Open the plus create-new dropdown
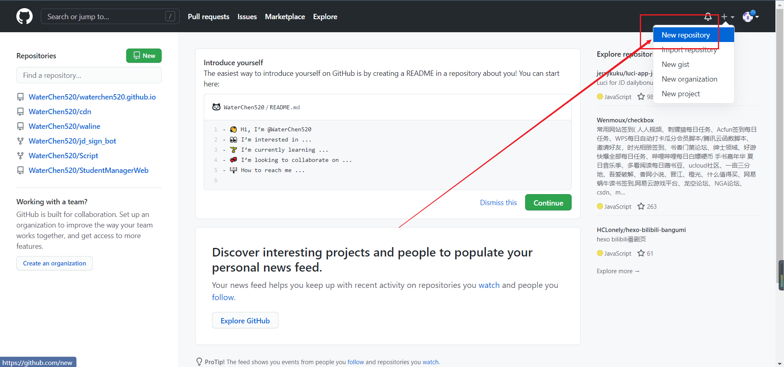The image size is (784, 367). point(727,17)
